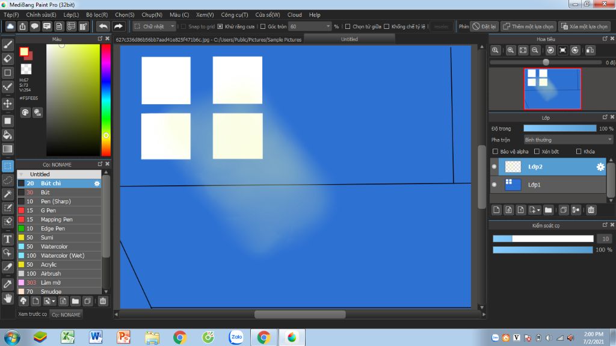Delete brush with trash icon in brush panel

coord(103,301)
